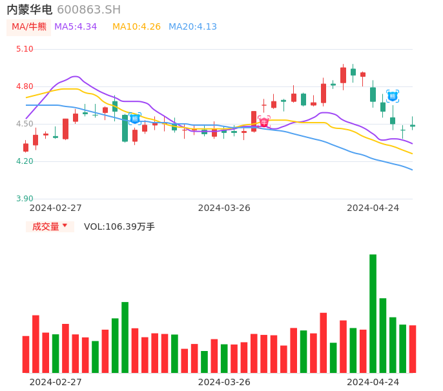Select the MA20:4.13 legend label
This screenshot has width=443, height=391.
192,27
